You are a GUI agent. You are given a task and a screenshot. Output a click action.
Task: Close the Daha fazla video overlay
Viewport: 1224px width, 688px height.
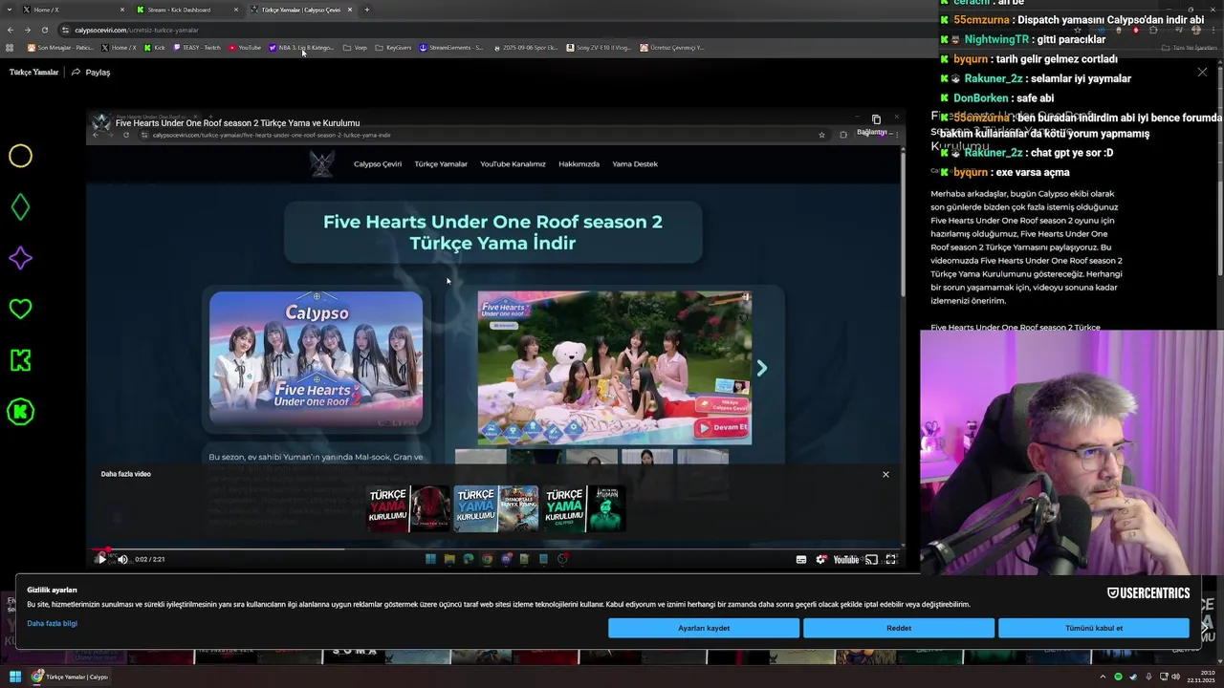(x=885, y=474)
